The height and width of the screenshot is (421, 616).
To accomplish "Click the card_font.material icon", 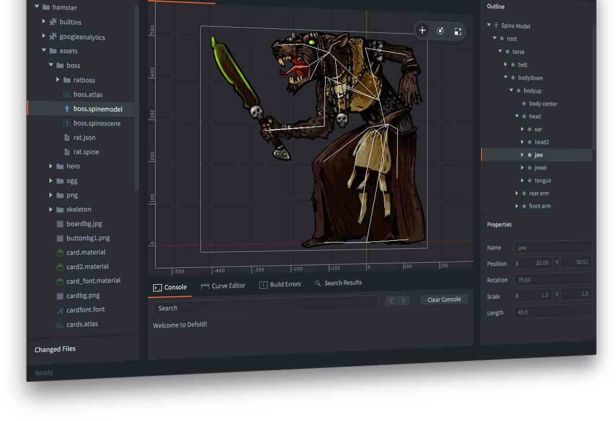I will [x=60, y=281].
